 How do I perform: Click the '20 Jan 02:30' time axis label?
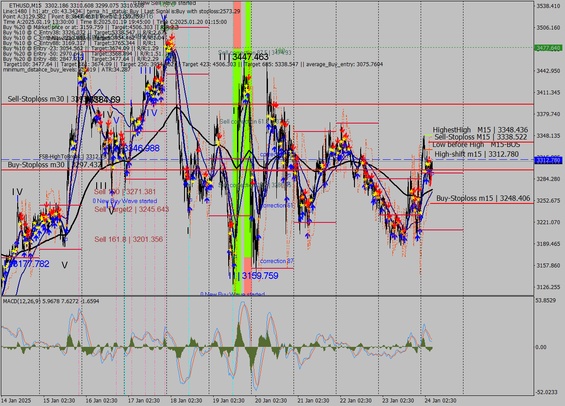coord(271,400)
